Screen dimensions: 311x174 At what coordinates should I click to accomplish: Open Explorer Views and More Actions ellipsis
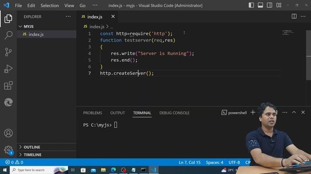point(68,16)
